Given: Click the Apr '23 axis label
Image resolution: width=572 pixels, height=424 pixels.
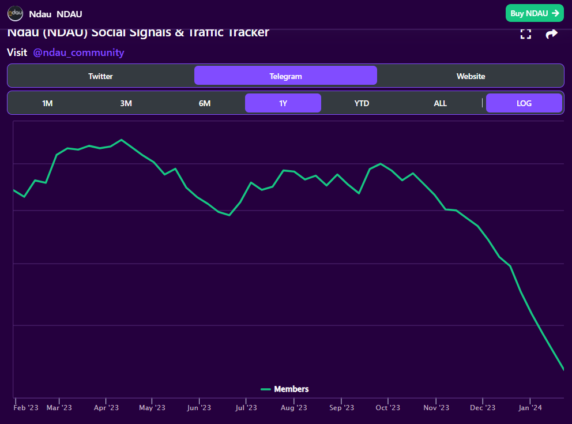Looking at the screenshot, I should click(106, 408).
